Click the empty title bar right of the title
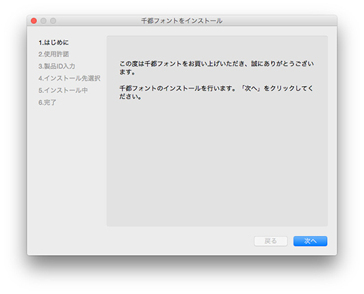The height and width of the screenshot is (294, 364). pos(278,21)
